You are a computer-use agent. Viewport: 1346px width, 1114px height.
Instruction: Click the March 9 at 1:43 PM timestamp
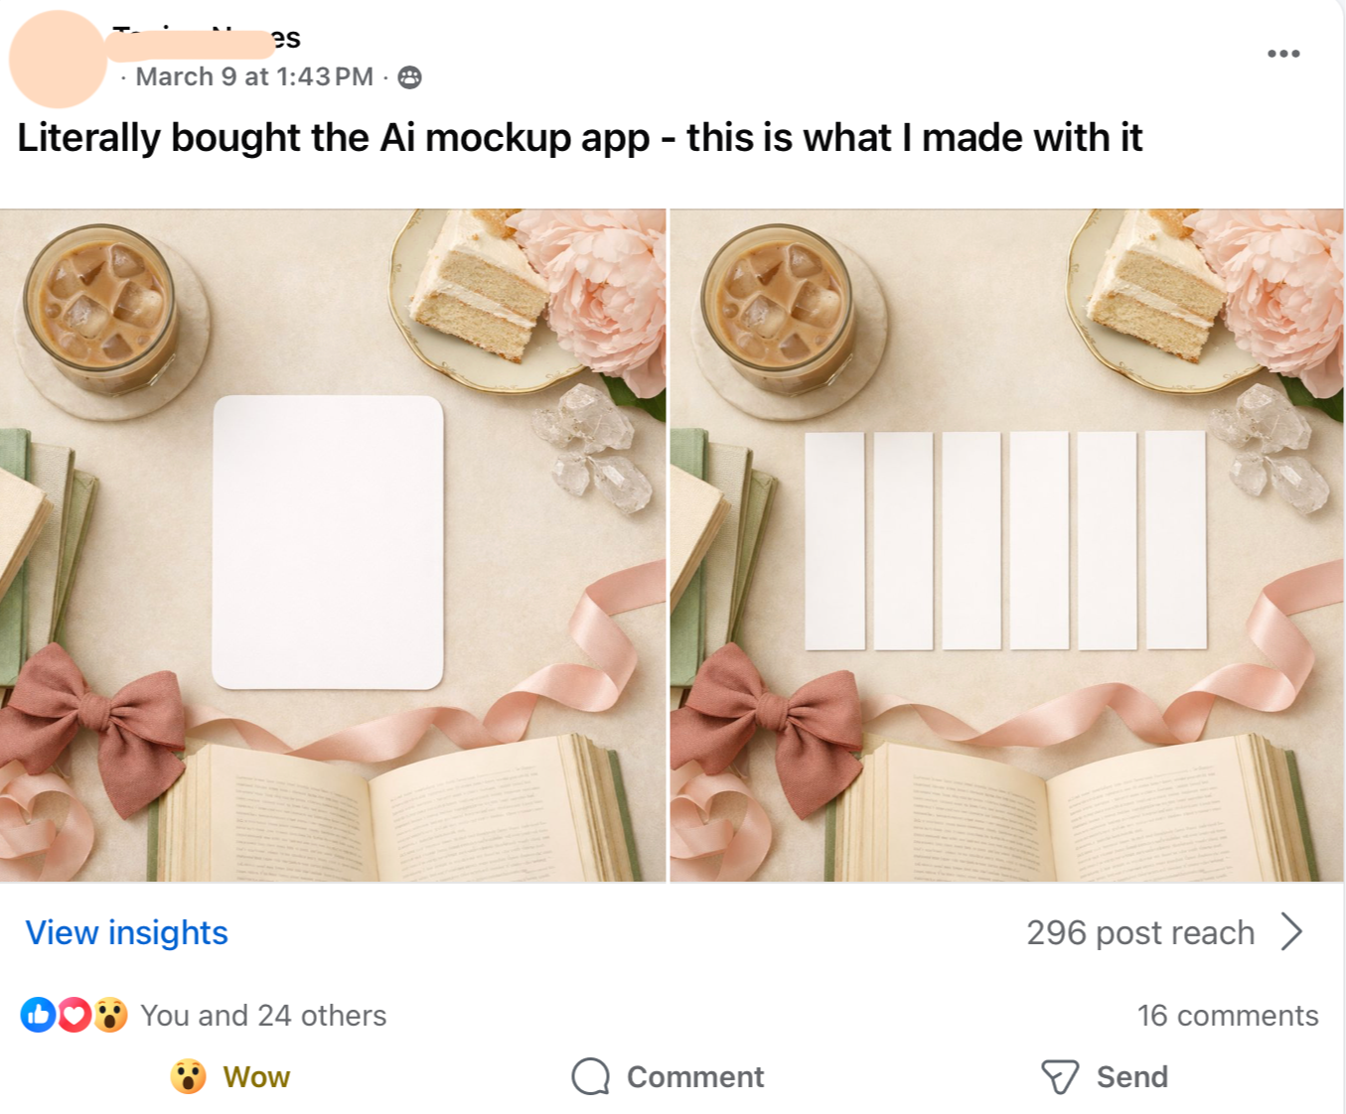[254, 77]
